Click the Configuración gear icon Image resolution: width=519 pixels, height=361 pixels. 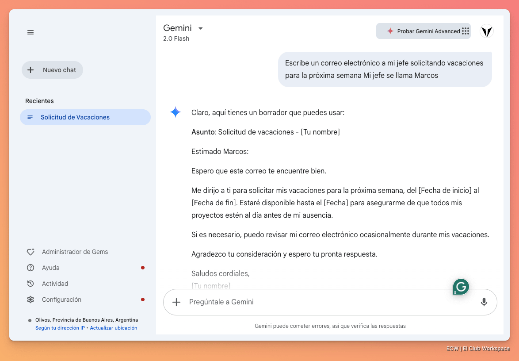pyautogui.click(x=31, y=300)
